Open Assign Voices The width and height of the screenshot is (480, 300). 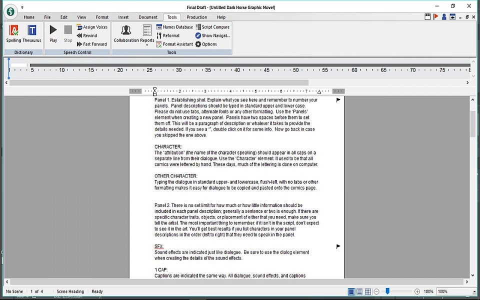(x=92, y=27)
